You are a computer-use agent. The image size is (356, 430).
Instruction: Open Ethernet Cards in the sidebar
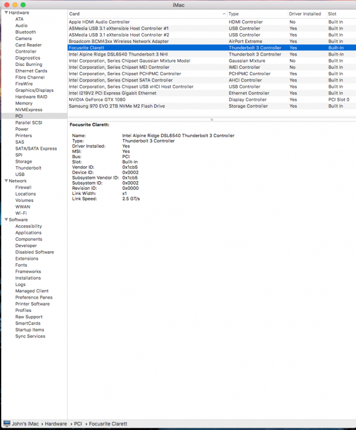click(31, 71)
